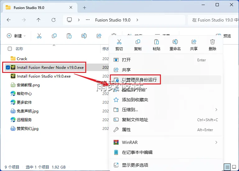Expand chevron after This PC icon
Image resolution: width=239 pixels, height=171 pixels.
point(79,20)
